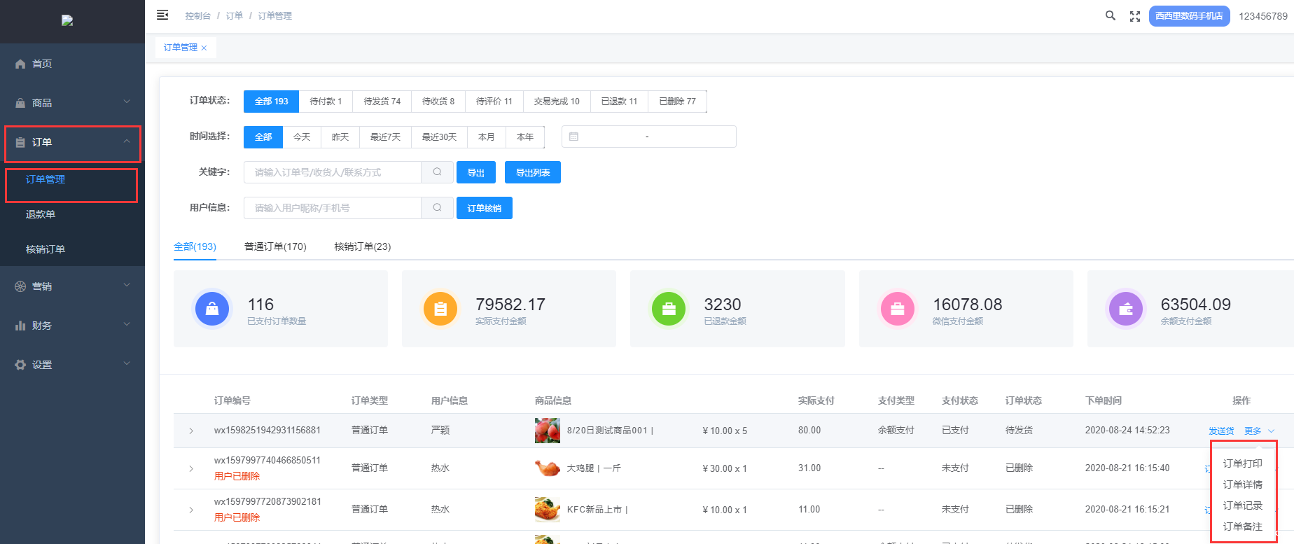Click the keyword search magnifier button
1294x544 pixels.
[x=437, y=172]
